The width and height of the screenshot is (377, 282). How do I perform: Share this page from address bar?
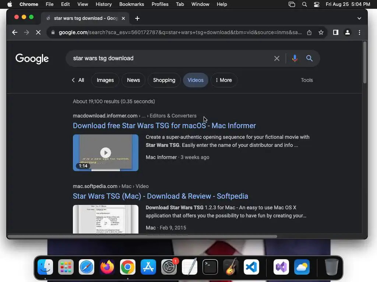point(309,32)
